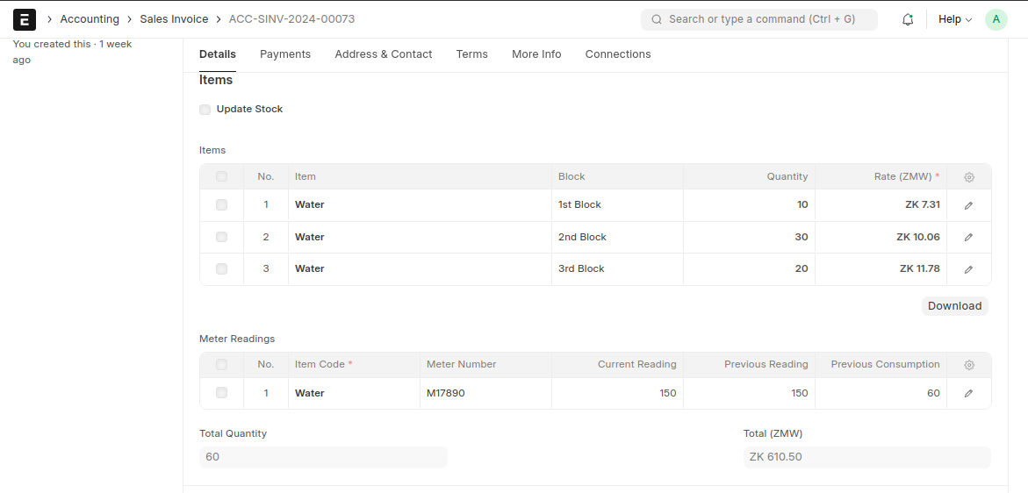Screen dimensions: 1028x493
Task: Focus the search command bar
Action: (x=759, y=19)
